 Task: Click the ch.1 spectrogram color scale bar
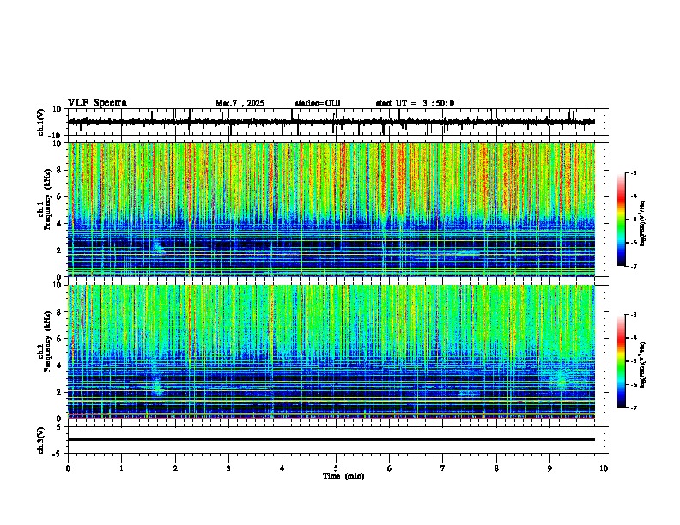point(621,220)
